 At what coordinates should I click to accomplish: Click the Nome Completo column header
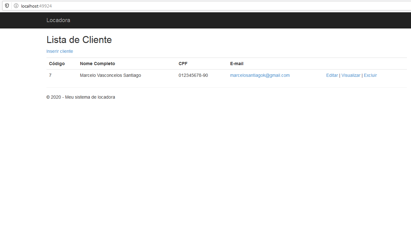pyautogui.click(x=97, y=64)
